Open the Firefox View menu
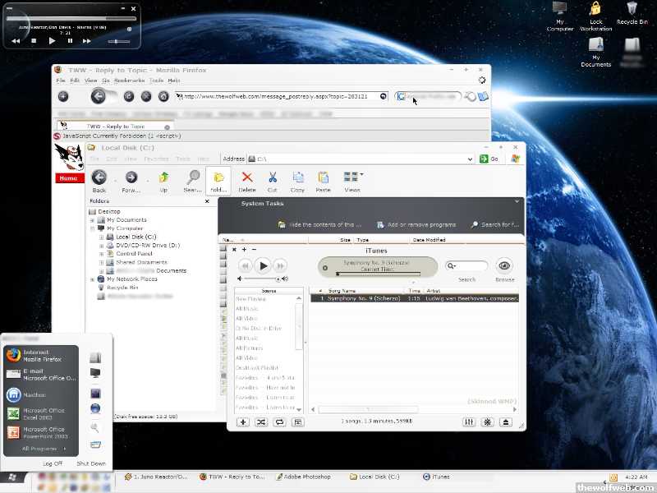 [x=91, y=80]
